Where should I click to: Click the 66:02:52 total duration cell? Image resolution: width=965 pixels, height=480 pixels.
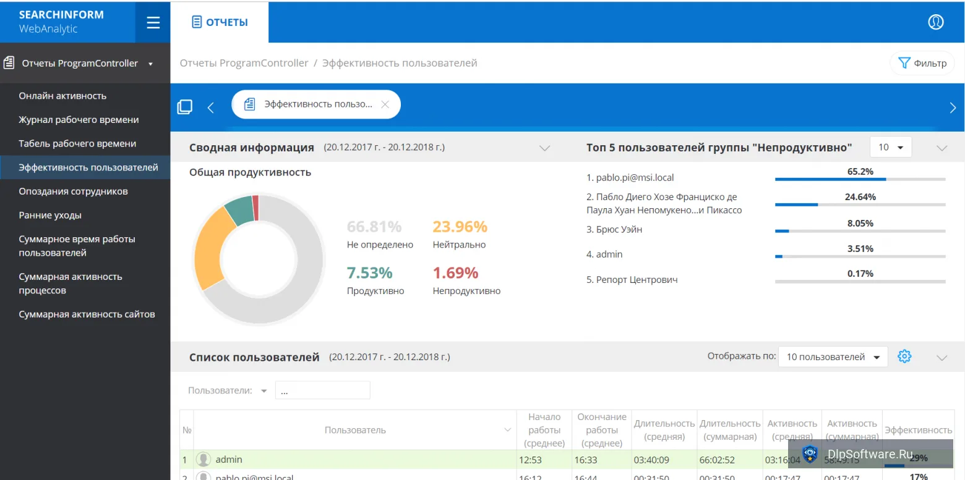pos(730,460)
